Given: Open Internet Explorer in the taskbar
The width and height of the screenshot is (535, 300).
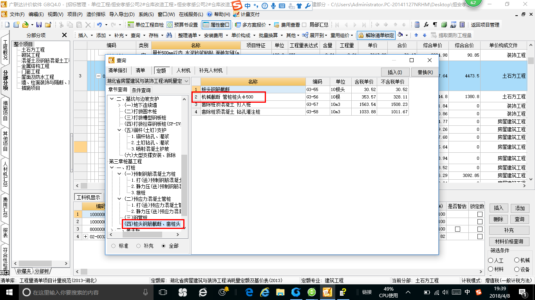Looking at the screenshot, I should [x=265, y=292].
